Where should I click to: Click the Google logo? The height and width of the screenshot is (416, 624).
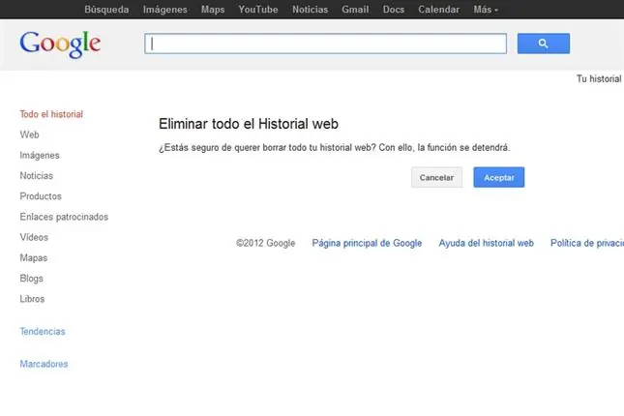click(x=60, y=45)
